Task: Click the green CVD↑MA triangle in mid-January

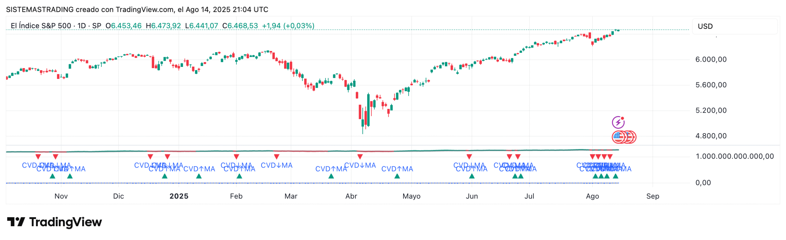Action: pyautogui.click(x=199, y=176)
